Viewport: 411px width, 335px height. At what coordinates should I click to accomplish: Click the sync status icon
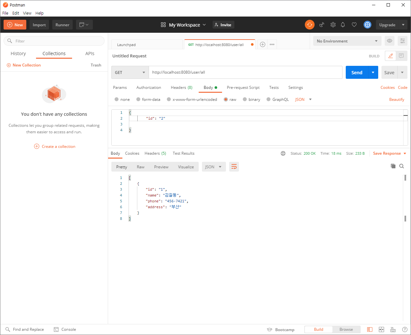(x=309, y=25)
